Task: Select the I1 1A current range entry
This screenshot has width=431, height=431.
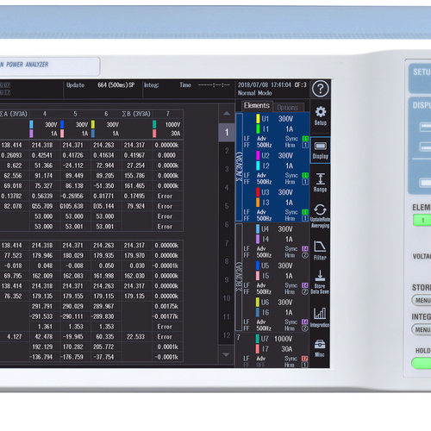Action: [275, 129]
